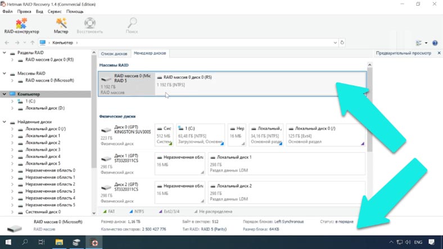Select Локальный диск 3 in tree

[x=43, y=150]
